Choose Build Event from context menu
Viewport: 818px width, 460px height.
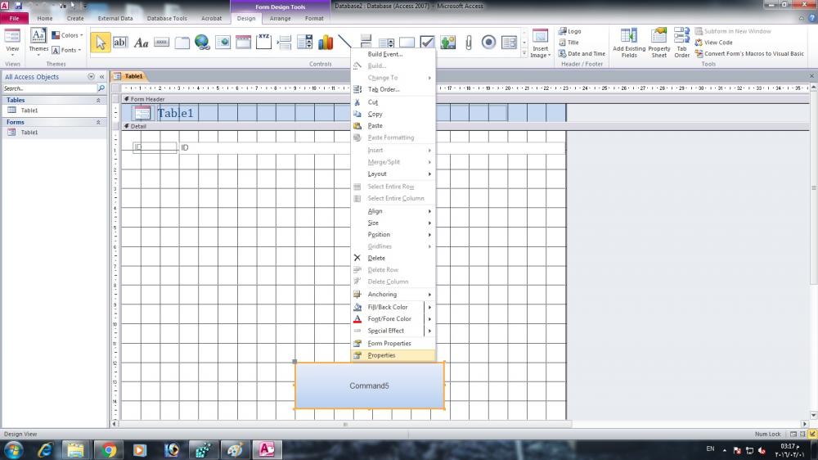[393, 54]
